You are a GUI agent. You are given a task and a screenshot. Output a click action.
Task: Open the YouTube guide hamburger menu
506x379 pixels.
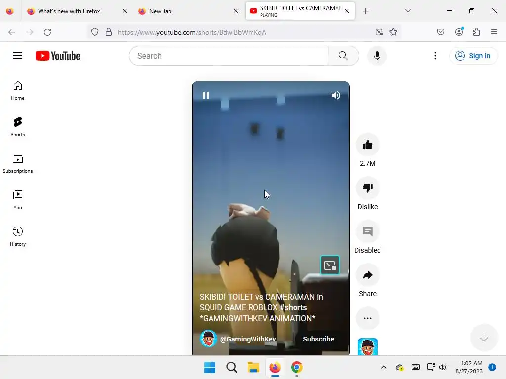tap(18, 56)
